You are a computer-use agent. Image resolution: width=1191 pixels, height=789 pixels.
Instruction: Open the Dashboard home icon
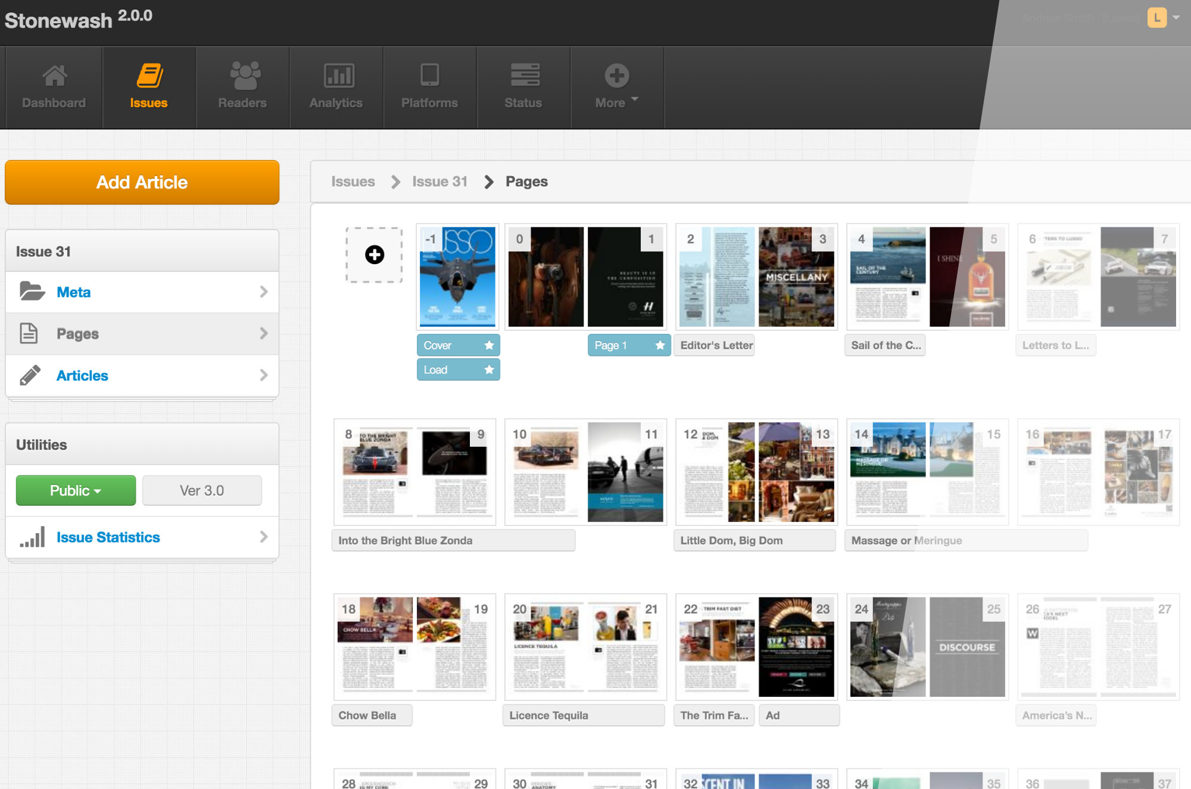point(54,76)
